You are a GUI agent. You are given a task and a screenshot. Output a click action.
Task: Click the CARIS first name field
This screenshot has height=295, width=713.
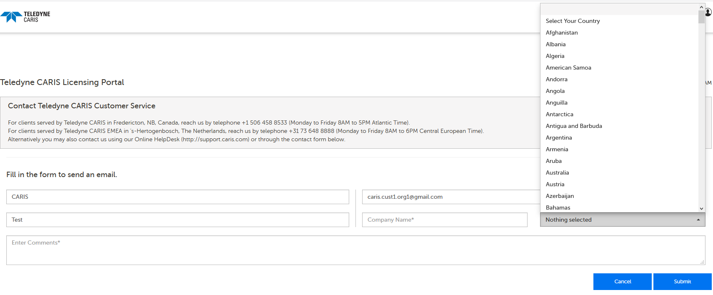coord(178,197)
